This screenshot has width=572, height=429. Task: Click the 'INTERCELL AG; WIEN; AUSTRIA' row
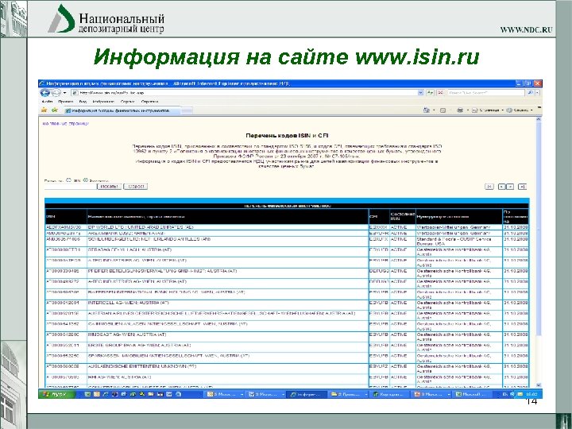click(287, 305)
